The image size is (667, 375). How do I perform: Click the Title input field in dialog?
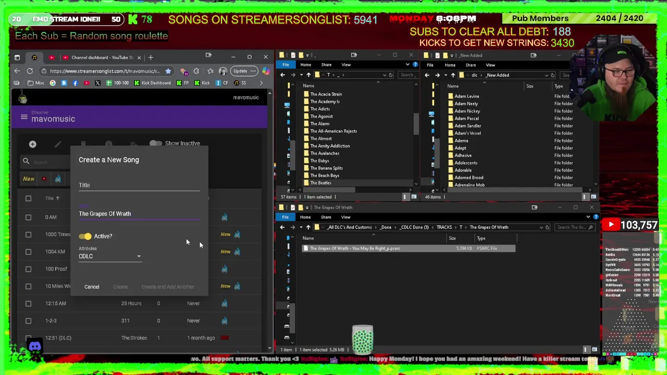(139, 185)
